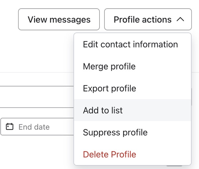Choose Edit contact information

[x=130, y=45]
